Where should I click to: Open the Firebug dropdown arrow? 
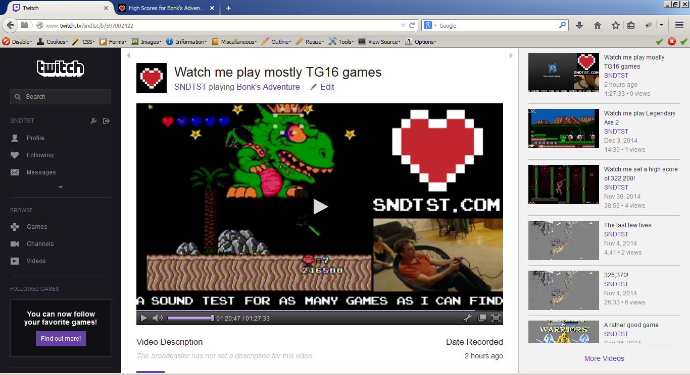tap(661, 25)
